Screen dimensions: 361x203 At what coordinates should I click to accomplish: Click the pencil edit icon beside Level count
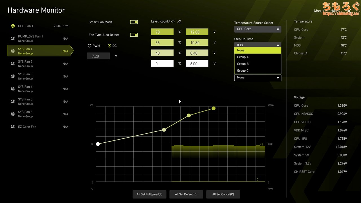(x=179, y=22)
